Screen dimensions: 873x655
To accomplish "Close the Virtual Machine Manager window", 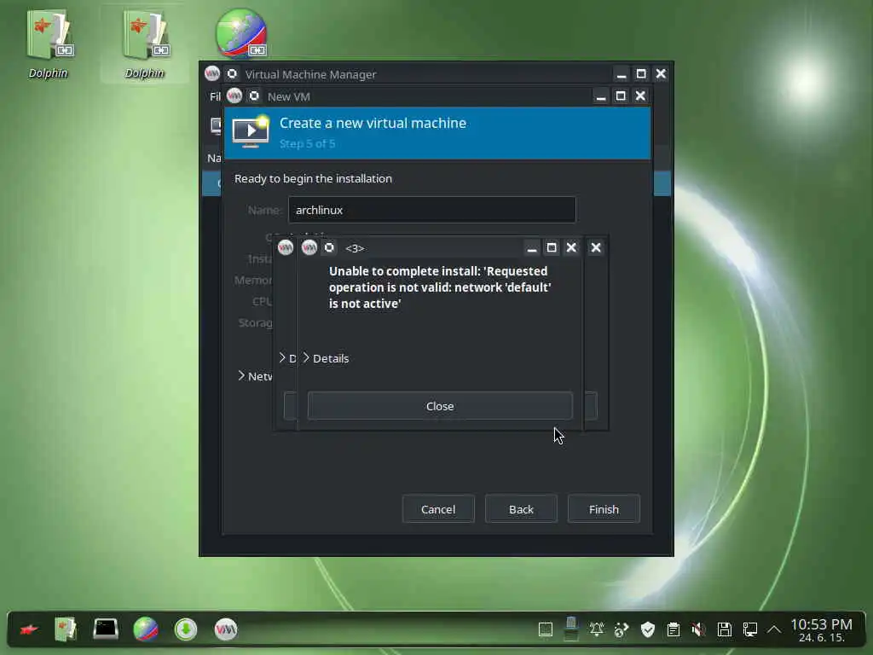I will tap(661, 74).
